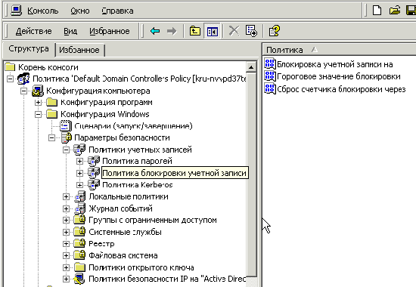Open policy Блокировка учетной записи на
This screenshot has height=287, width=416.
tap(335, 64)
